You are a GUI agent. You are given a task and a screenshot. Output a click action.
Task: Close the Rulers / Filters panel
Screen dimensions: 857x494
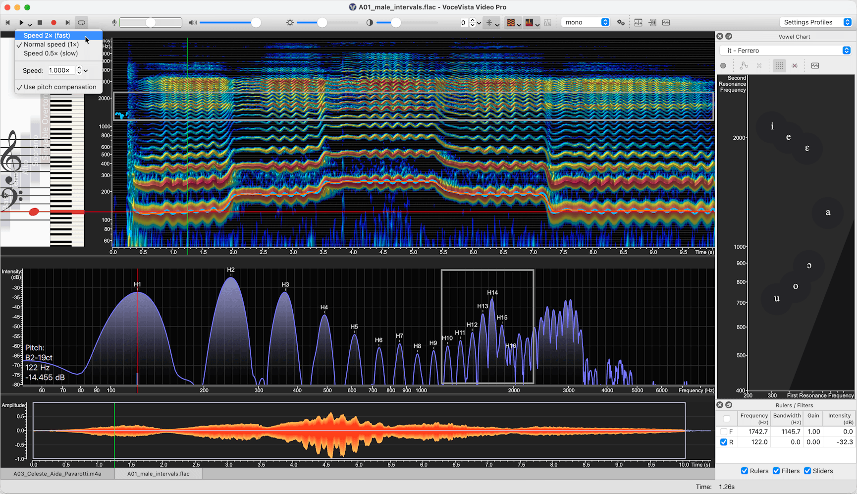click(720, 405)
